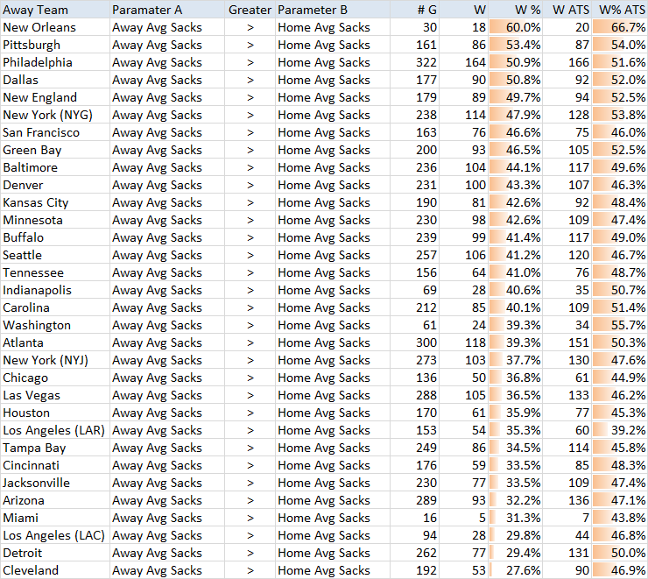Select the Greater column header

point(250,9)
